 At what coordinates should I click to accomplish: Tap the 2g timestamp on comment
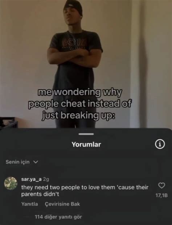(46, 179)
